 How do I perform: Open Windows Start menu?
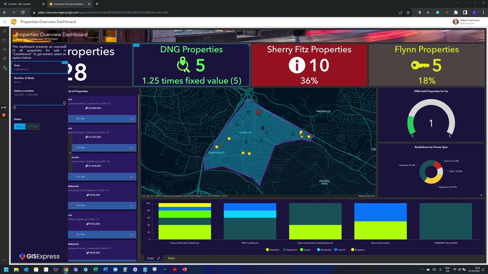coord(6,269)
